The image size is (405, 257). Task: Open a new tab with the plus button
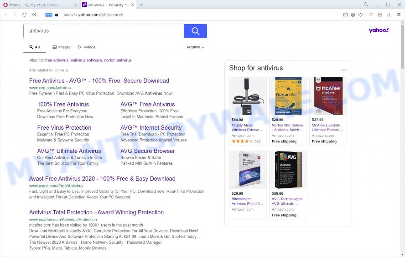[x=141, y=5]
